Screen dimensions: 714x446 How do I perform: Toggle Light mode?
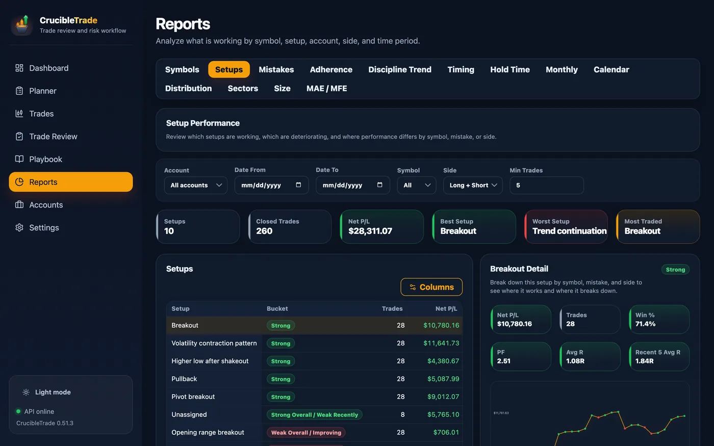(47, 392)
